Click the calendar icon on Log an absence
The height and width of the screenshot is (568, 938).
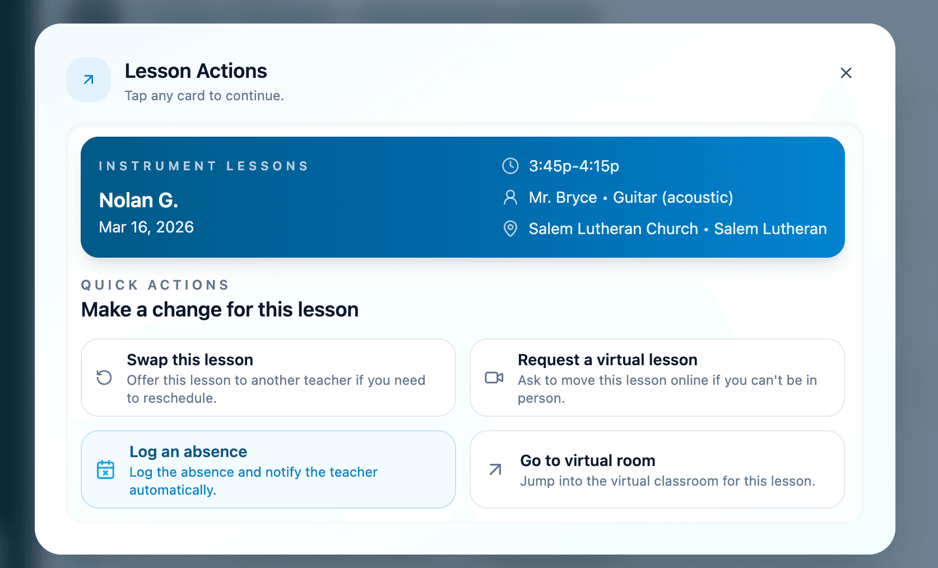point(105,470)
